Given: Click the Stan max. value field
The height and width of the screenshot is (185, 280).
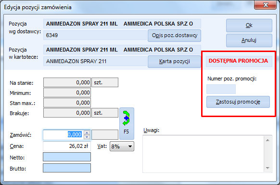Looking at the screenshot, I should point(67,103).
